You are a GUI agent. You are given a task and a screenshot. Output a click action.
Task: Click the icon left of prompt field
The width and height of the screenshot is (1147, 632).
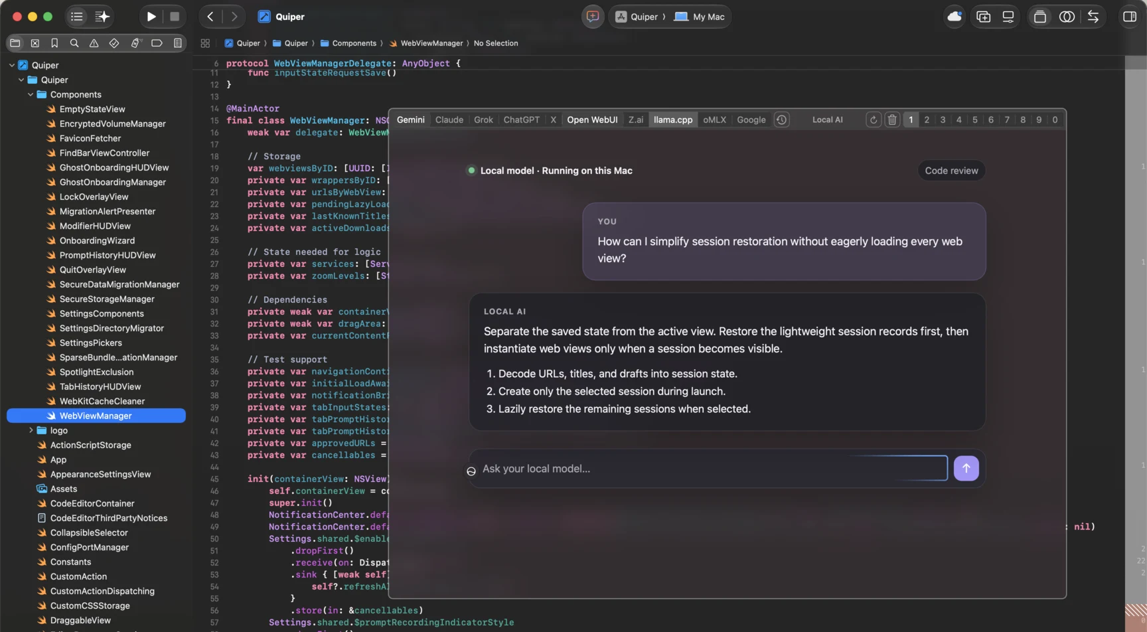click(x=471, y=471)
